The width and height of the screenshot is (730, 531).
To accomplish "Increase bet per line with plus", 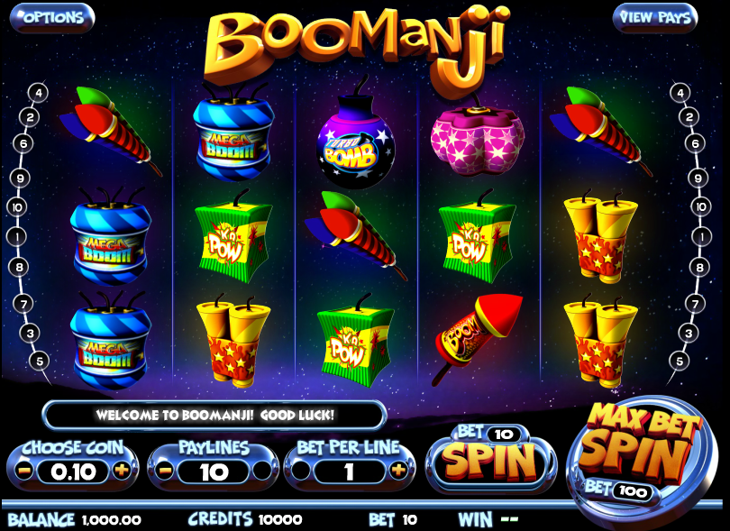I will point(398,471).
